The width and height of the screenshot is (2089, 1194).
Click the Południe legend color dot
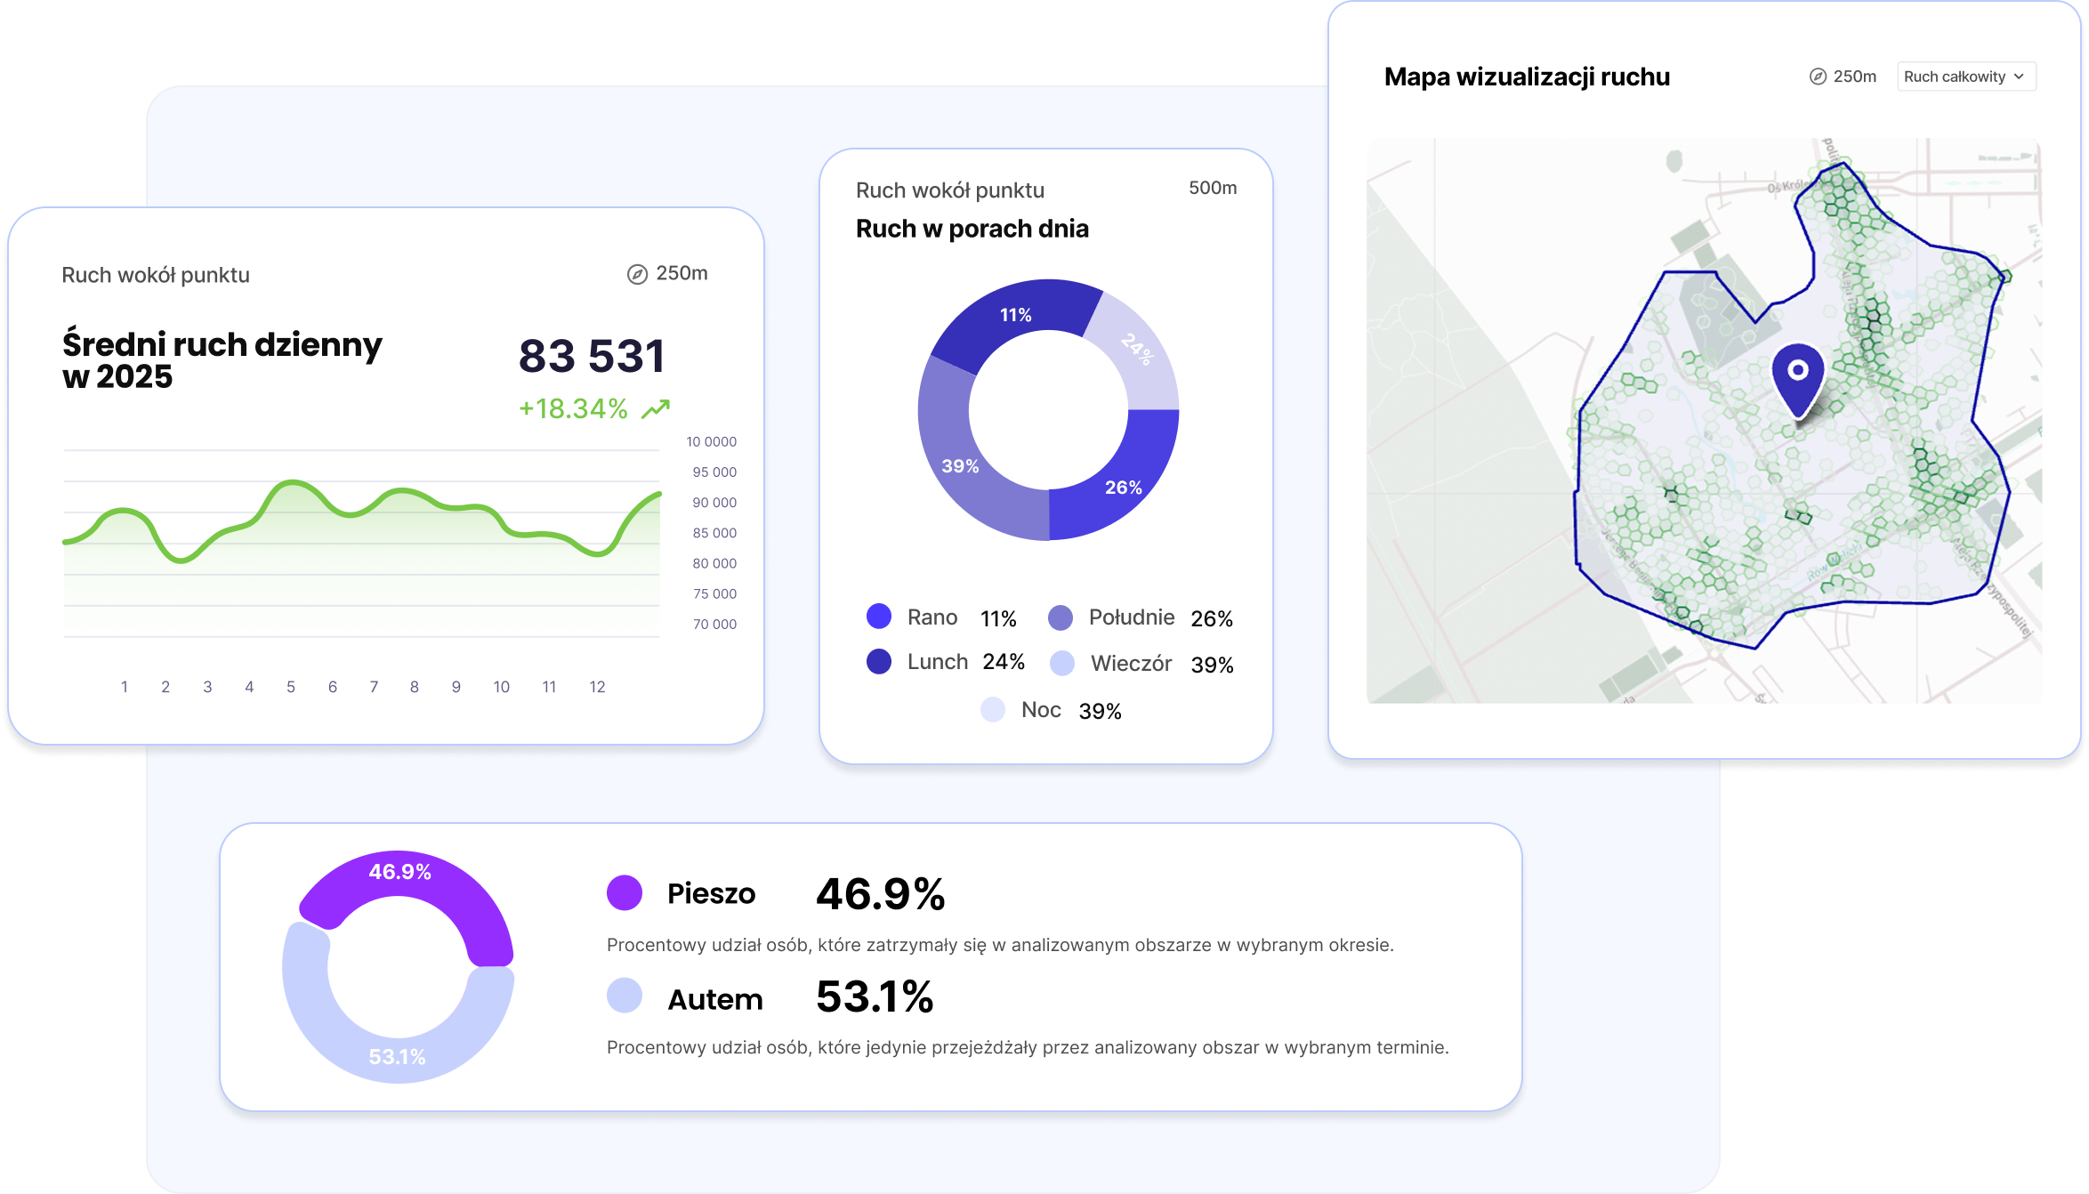click(x=1061, y=617)
